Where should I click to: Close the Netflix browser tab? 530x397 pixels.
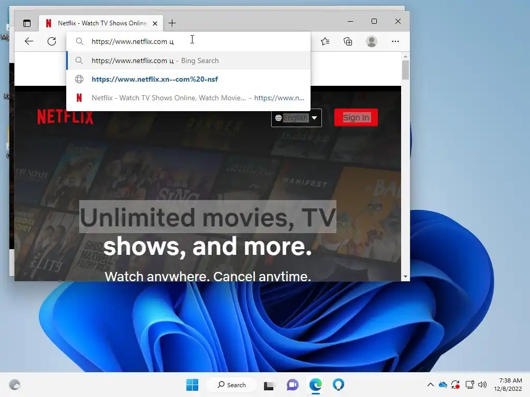click(155, 23)
